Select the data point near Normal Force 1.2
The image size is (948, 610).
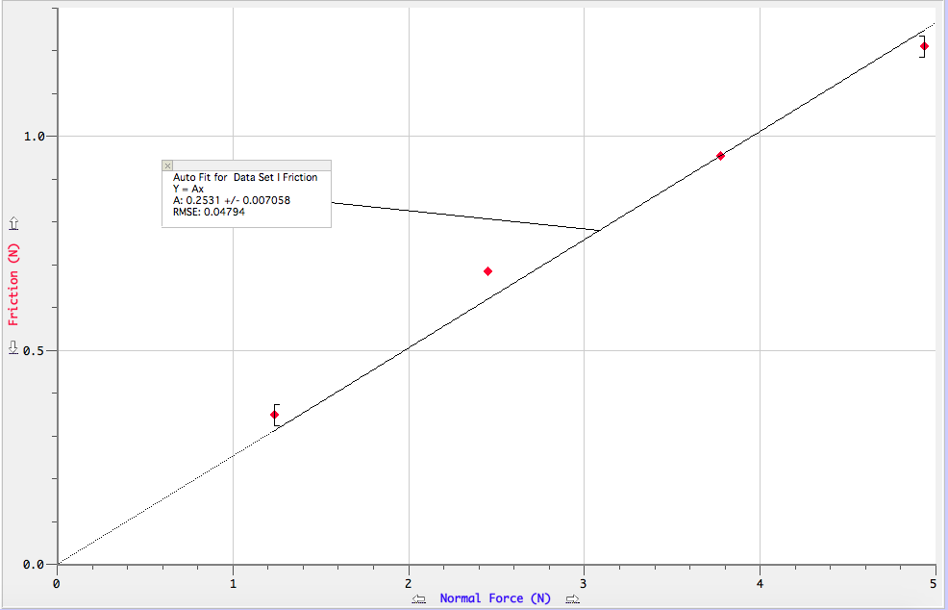point(275,416)
